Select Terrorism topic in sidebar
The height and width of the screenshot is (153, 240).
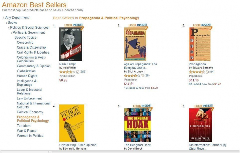(24, 126)
